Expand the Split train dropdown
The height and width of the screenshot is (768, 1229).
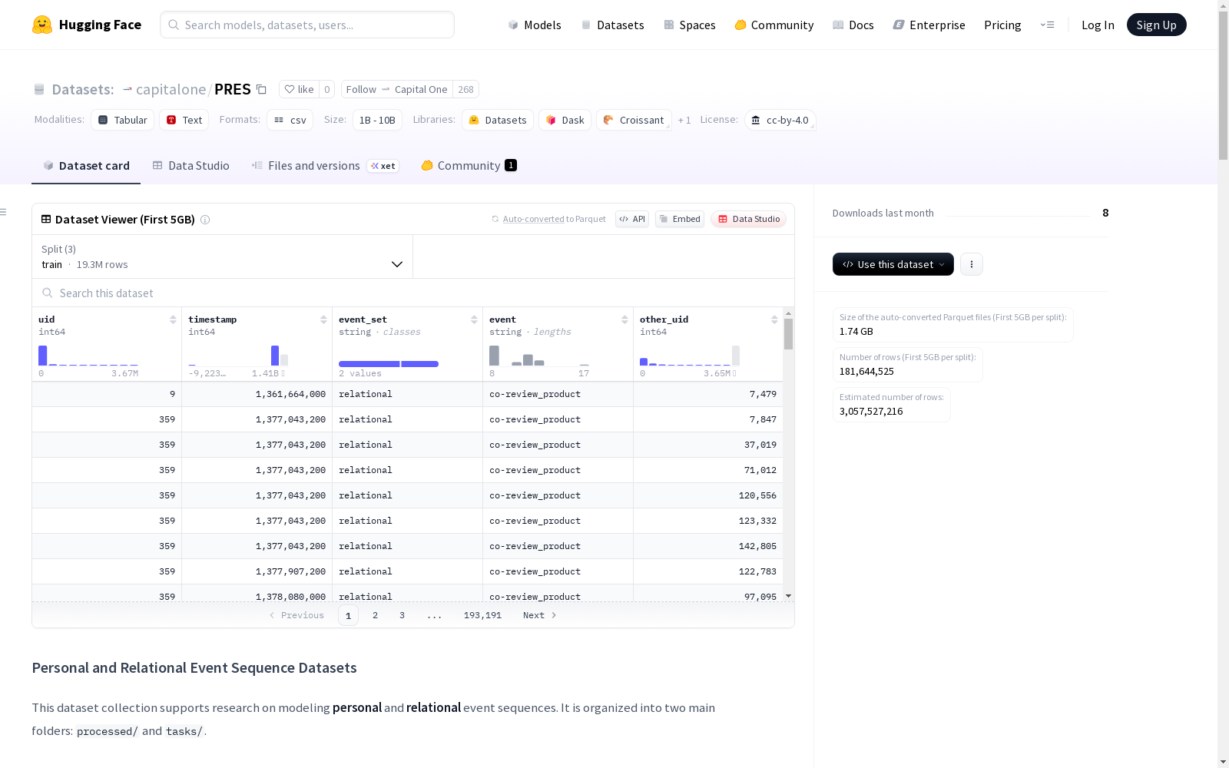click(222, 257)
